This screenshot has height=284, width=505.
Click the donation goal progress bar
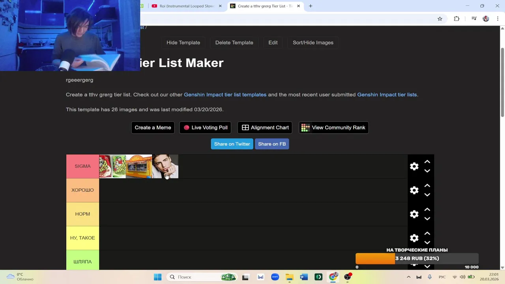[x=417, y=258]
